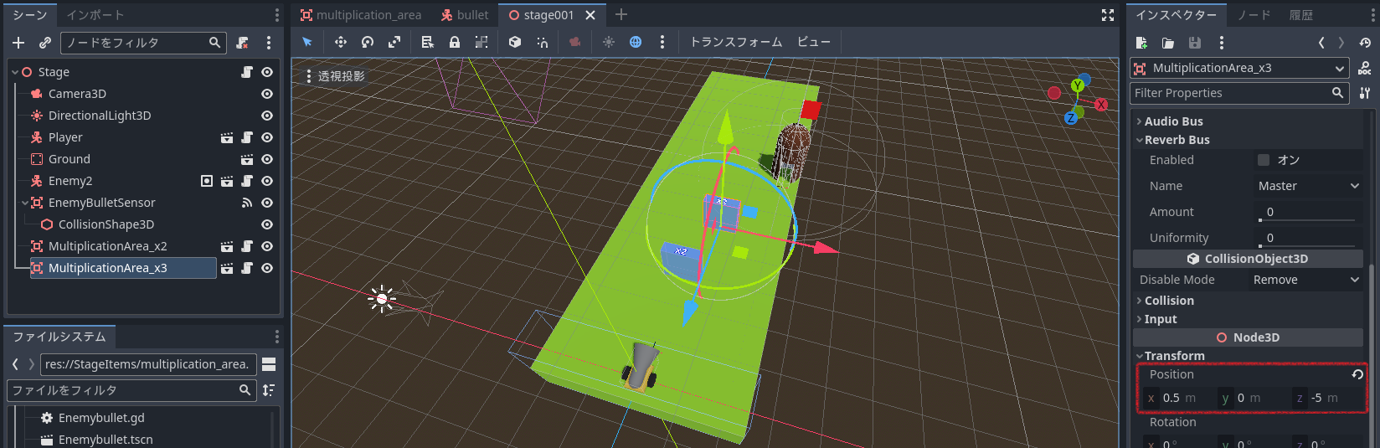Viewport: 1380px width, 448px height.
Task: Toggle snap magnet icon in viewport toolbar
Action: point(542,42)
